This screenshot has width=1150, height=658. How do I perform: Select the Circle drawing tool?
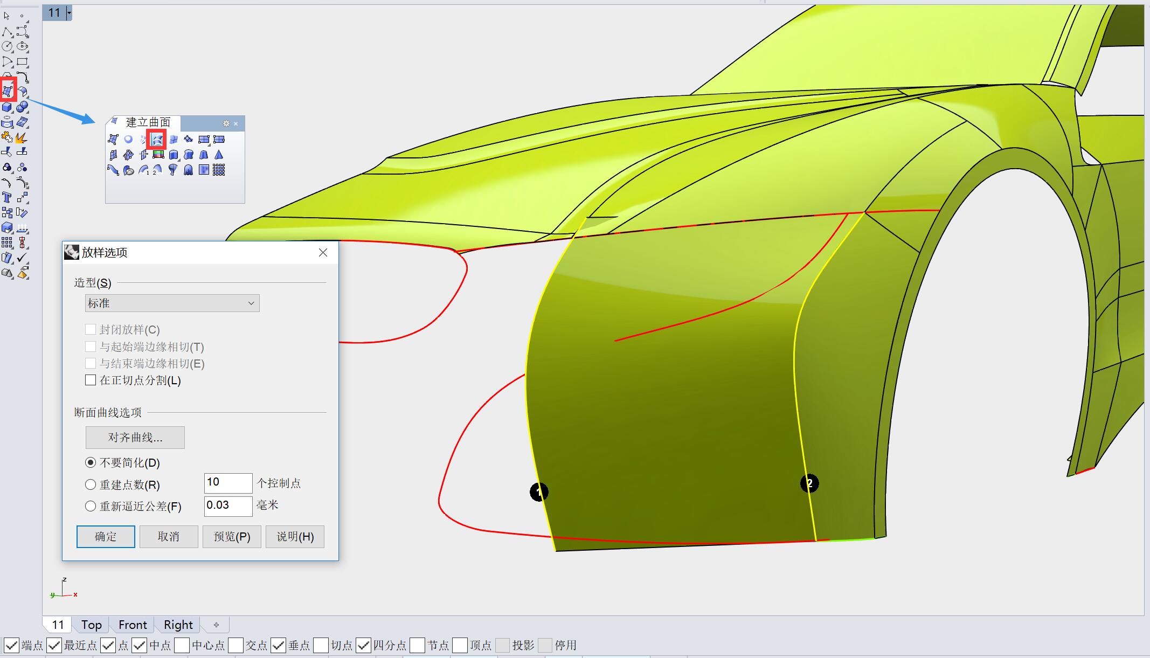[7, 46]
